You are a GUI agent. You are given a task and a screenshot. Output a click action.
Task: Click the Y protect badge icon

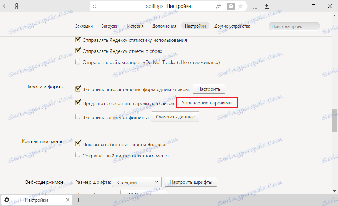click(x=231, y=6)
